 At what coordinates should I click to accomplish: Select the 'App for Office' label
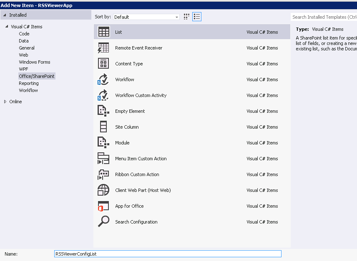point(129,206)
